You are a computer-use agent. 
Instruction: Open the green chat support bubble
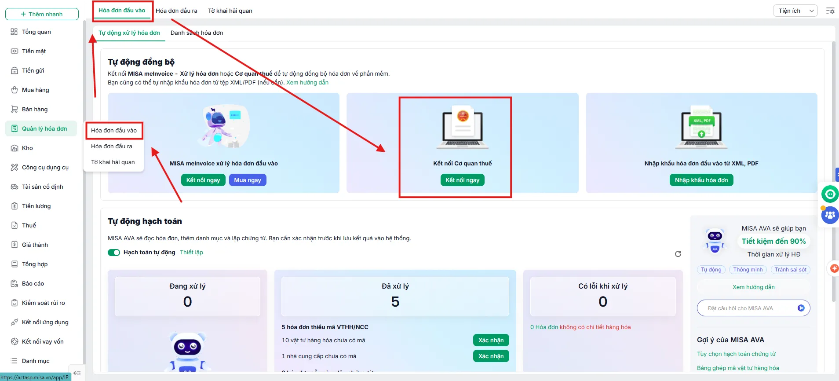click(x=830, y=194)
